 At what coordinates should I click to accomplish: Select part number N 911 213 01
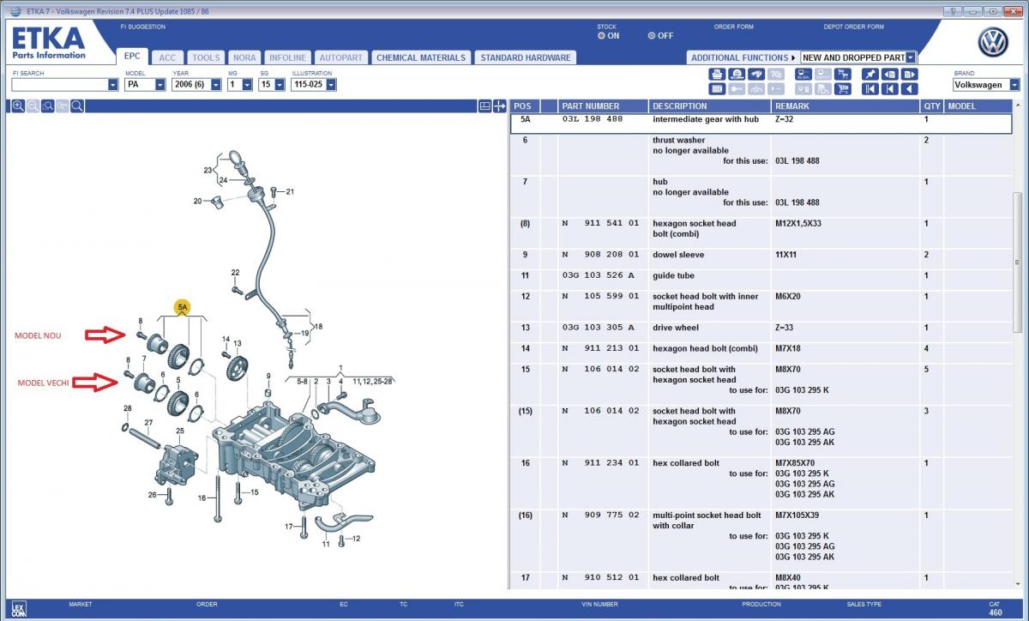pyautogui.click(x=600, y=348)
